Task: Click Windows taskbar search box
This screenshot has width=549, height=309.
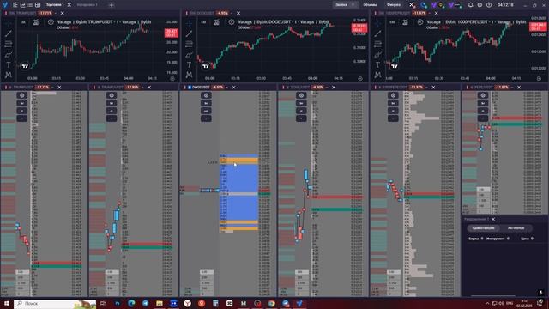Action: click(55, 303)
